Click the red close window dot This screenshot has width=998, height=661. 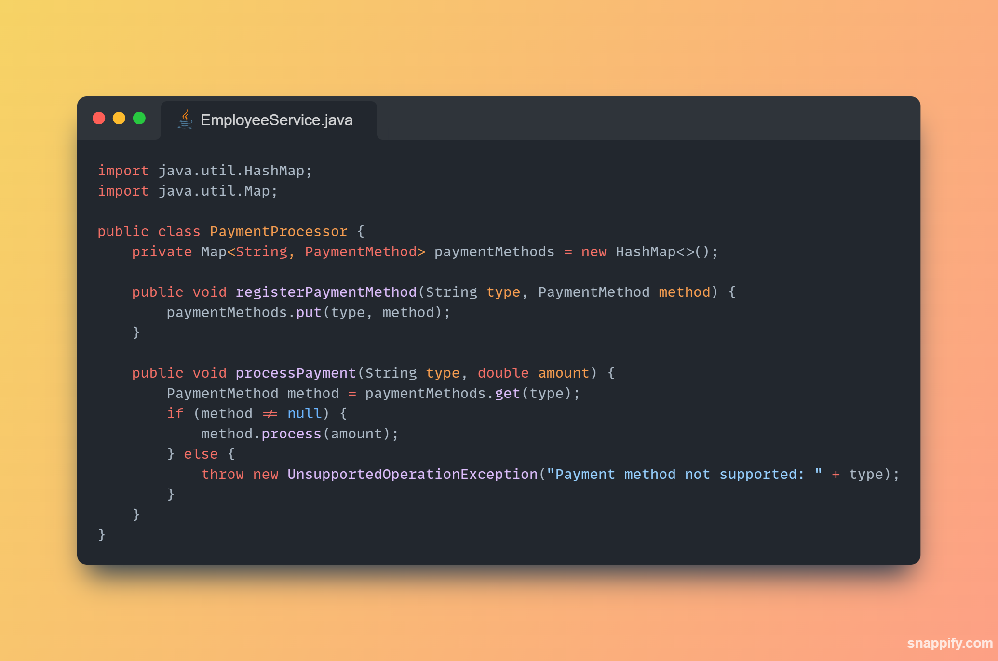point(99,118)
